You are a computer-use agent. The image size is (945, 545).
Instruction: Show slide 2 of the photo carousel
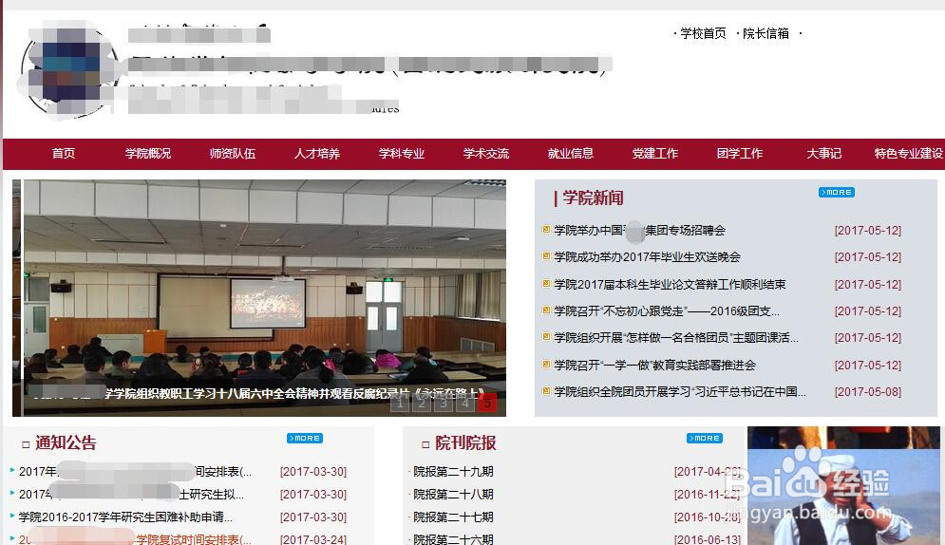[x=422, y=403]
